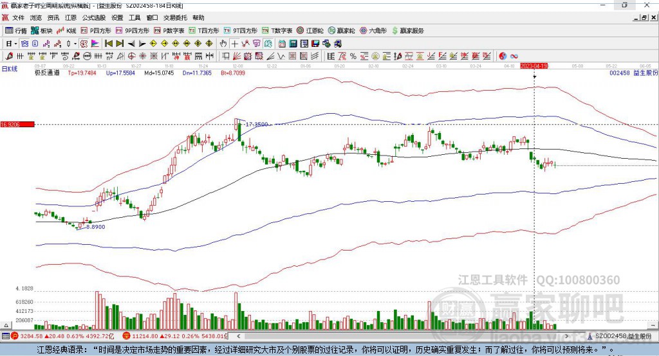
Task: Open the 窗口 menu
Action: tap(152, 17)
